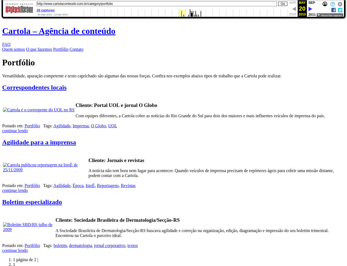This screenshot has width=347, height=266.
Task: Click the Wayback Machine logo
Action: 19,9
